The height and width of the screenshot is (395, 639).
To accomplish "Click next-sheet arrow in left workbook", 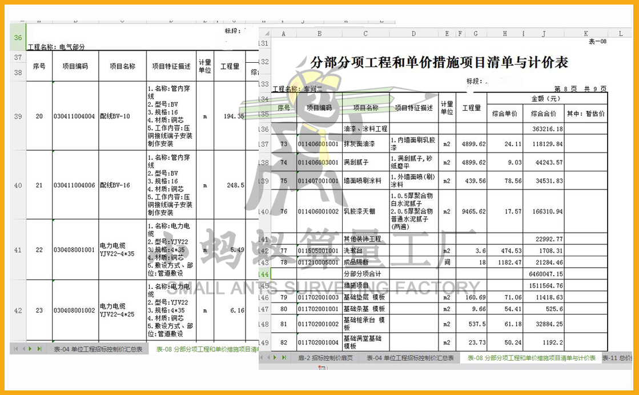I will (31, 349).
